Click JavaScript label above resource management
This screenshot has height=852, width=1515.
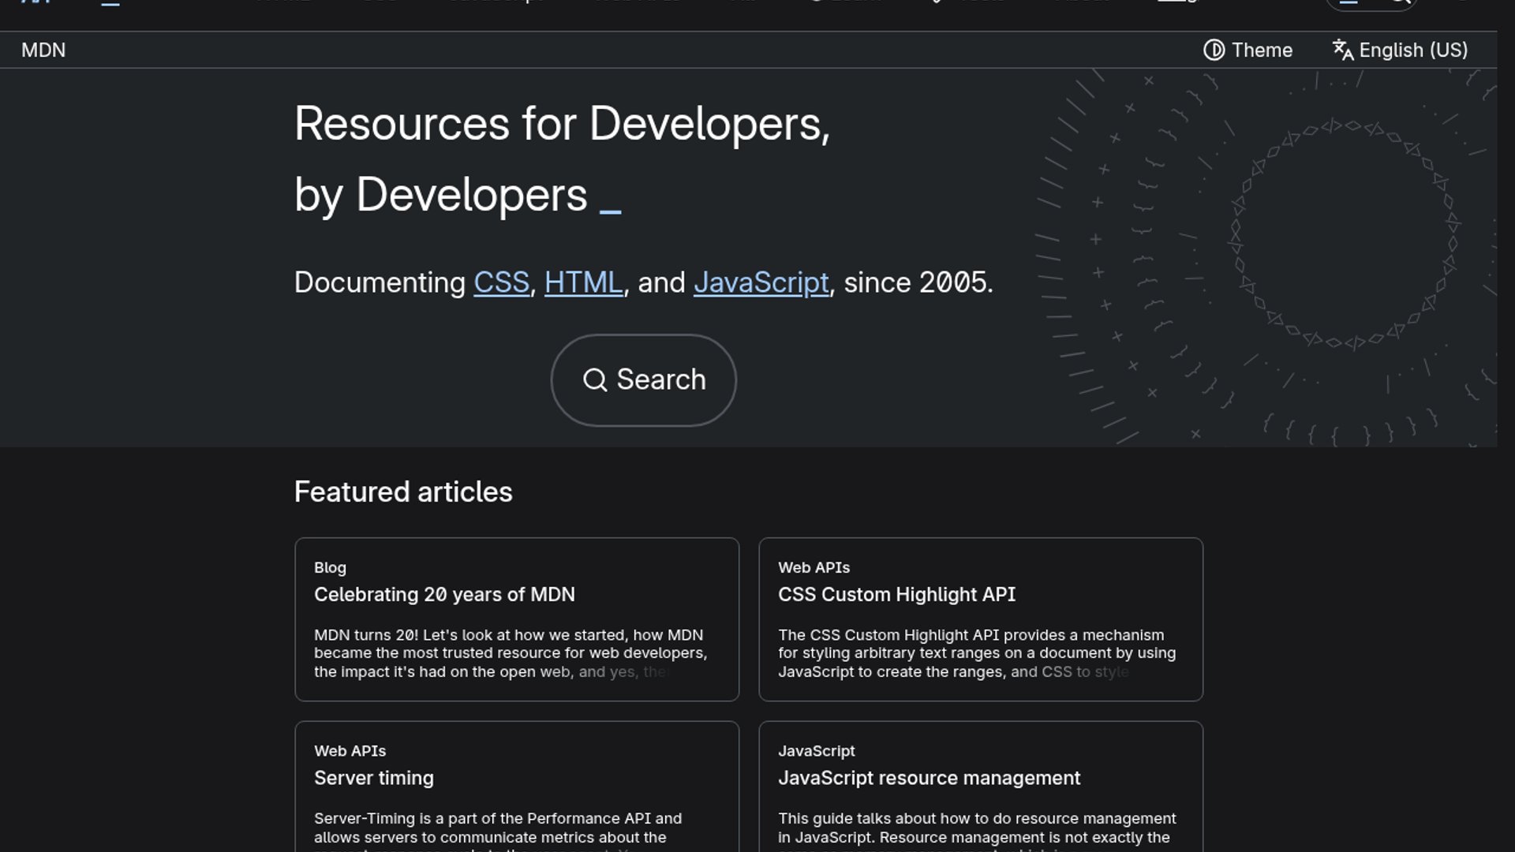(x=816, y=752)
